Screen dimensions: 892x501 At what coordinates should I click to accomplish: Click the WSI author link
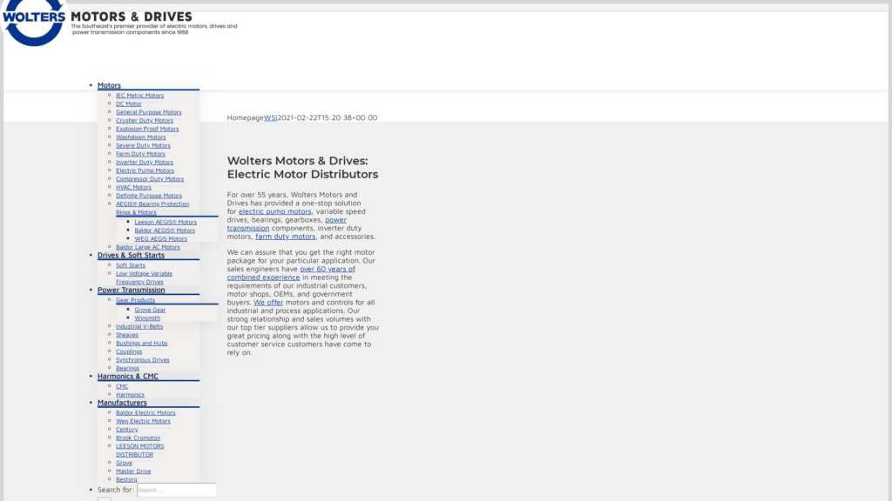click(x=270, y=117)
